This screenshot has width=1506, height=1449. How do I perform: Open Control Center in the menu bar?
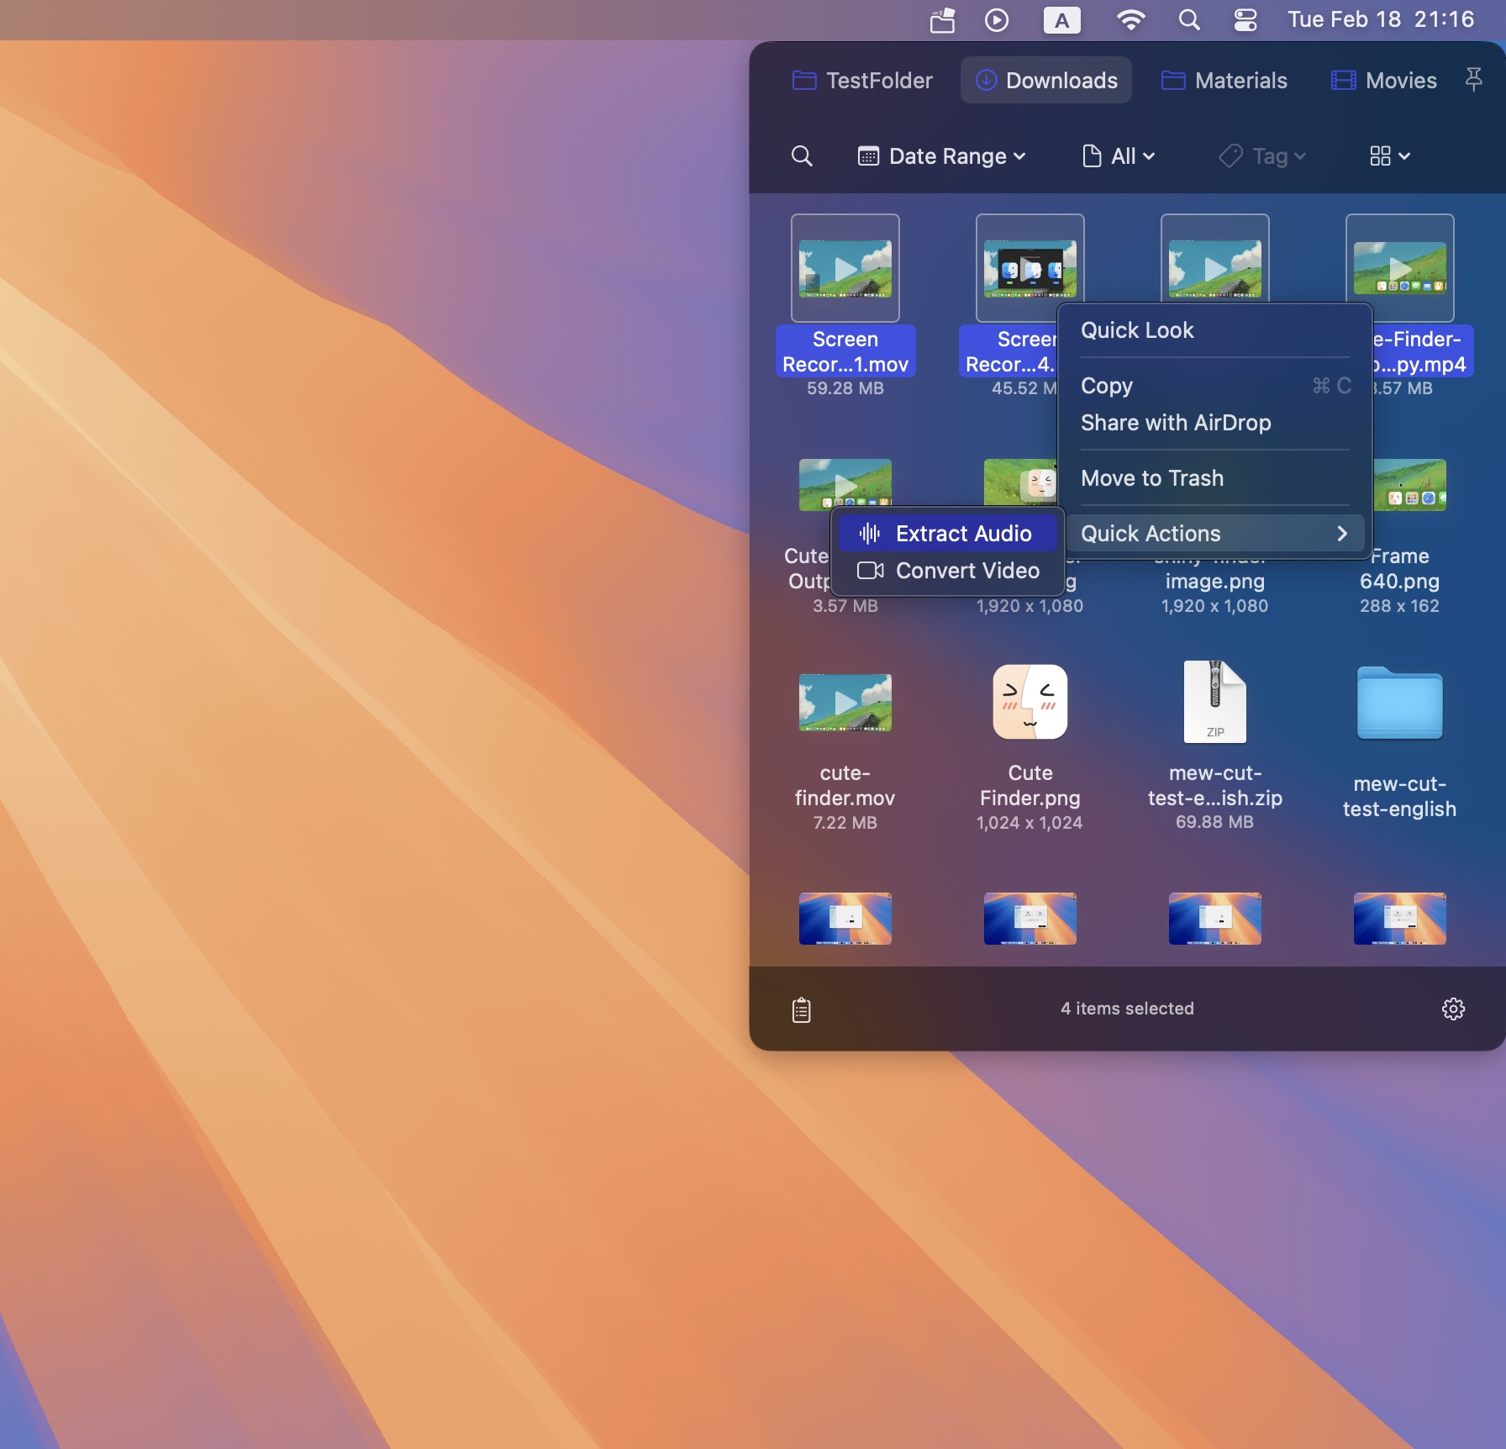1245,20
